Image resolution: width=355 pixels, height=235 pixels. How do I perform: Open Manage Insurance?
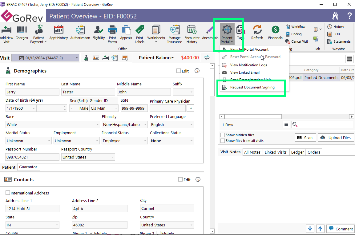(x=175, y=34)
